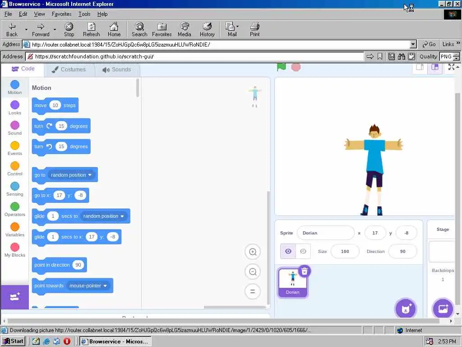462x347 pixels.
Task: Switch to the Costumes tab
Action: click(x=69, y=70)
